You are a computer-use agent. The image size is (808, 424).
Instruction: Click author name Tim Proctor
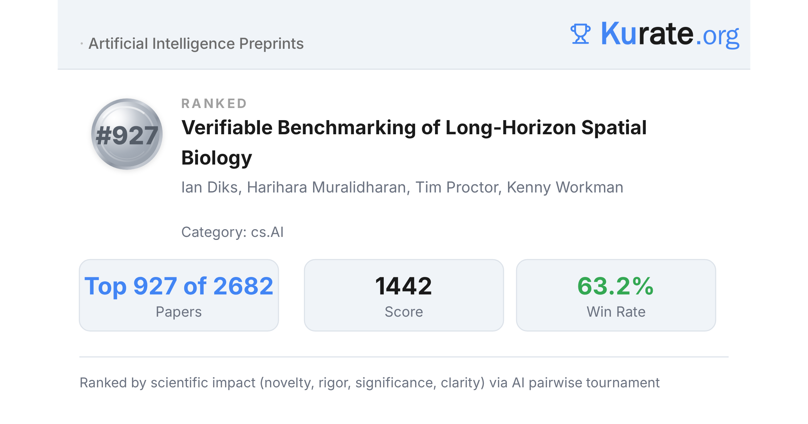point(457,187)
